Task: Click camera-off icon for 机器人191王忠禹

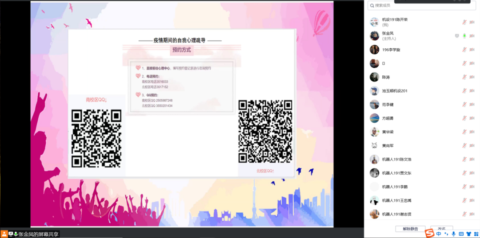Action: pos(472,200)
